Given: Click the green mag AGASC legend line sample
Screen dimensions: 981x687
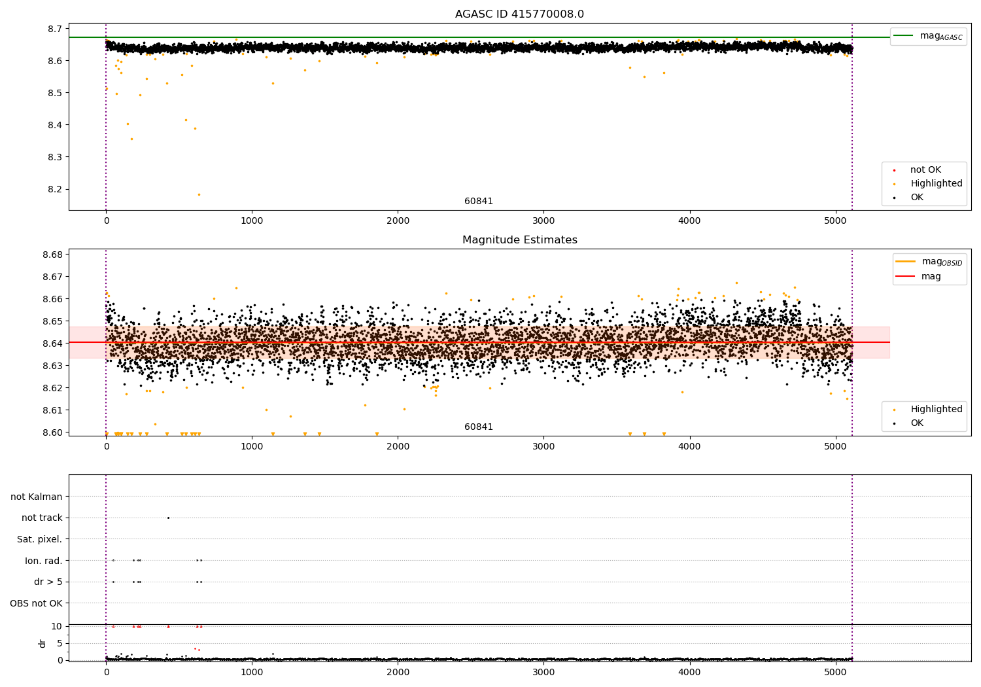Looking at the screenshot, I should (903, 36).
